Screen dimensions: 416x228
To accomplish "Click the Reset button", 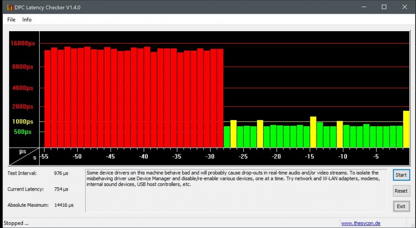I will pyautogui.click(x=401, y=191).
